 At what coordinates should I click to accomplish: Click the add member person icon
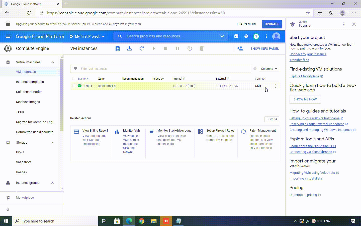pyautogui.click(x=240, y=48)
